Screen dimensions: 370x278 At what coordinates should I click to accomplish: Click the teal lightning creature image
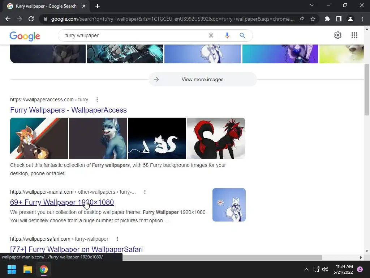125,54
